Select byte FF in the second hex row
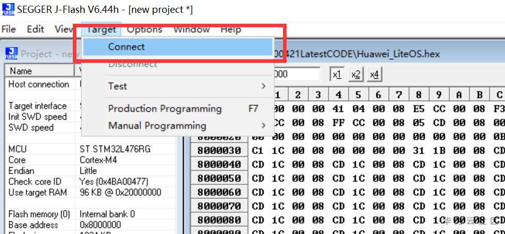The image size is (505, 234). pos(338,123)
